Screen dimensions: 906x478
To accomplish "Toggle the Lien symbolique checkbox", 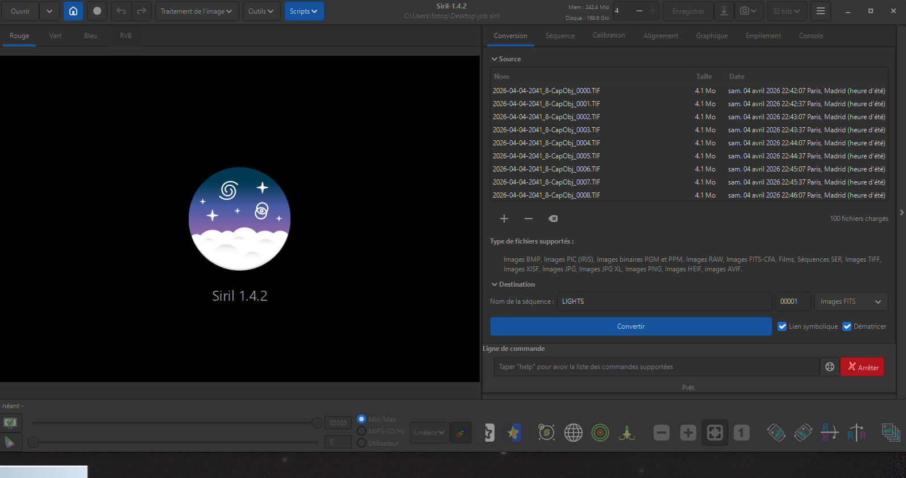I will point(782,326).
